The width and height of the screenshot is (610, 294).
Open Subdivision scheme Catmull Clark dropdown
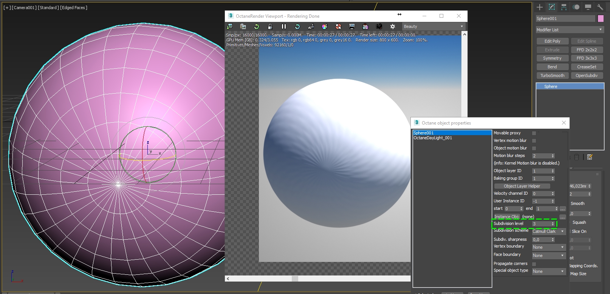548,231
